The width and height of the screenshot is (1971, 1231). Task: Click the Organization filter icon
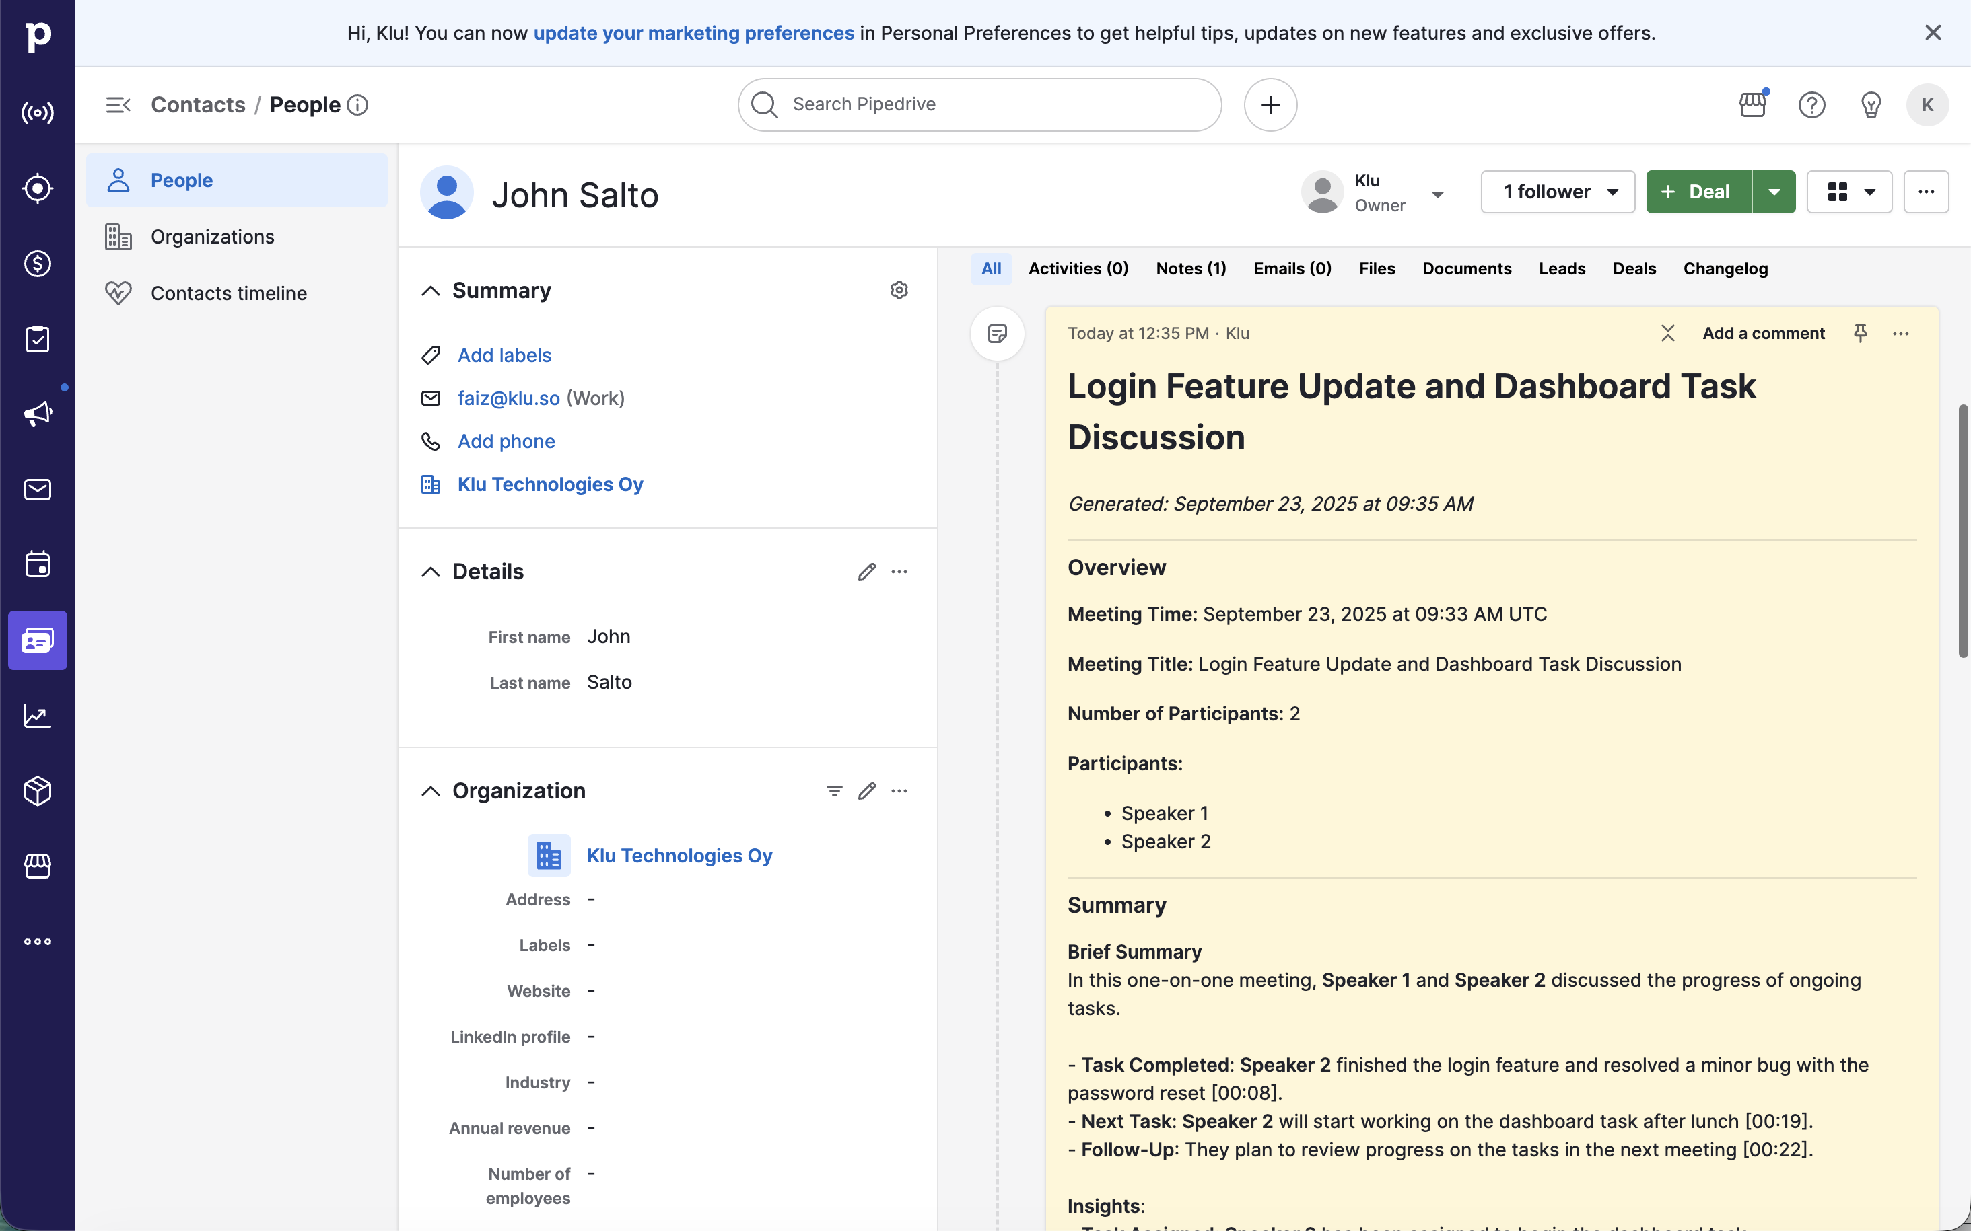point(834,790)
